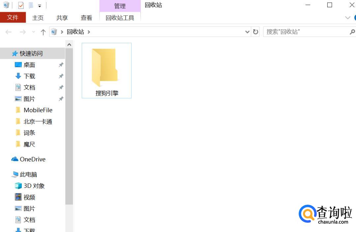This screenshot has height=232, width=356.
Task: Switch to the 主页 ribbon tab
Action: coord(38,18)
